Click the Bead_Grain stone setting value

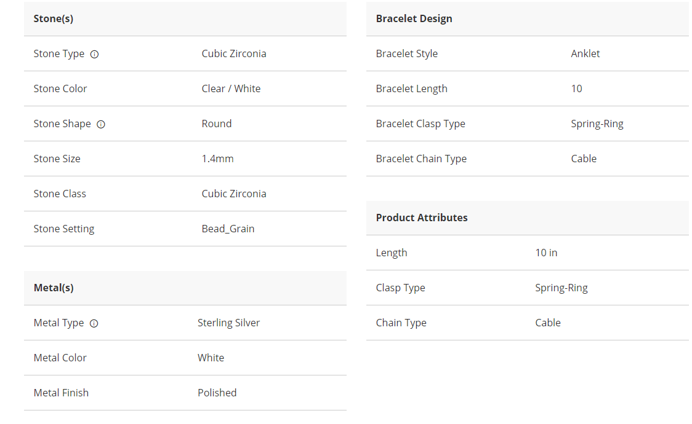point(228,229)
